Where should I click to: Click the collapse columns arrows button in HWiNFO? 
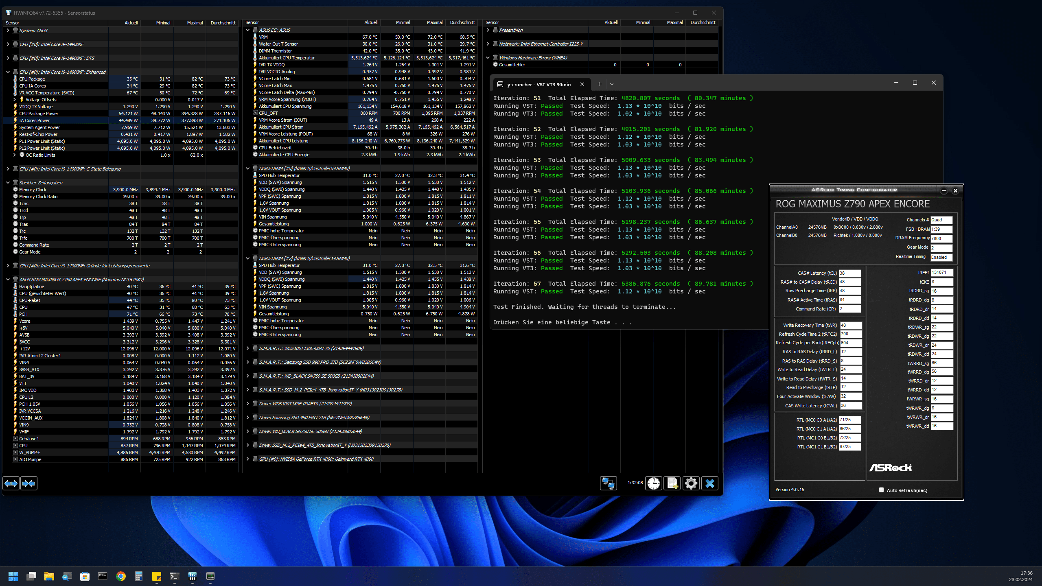pos(29,483)
